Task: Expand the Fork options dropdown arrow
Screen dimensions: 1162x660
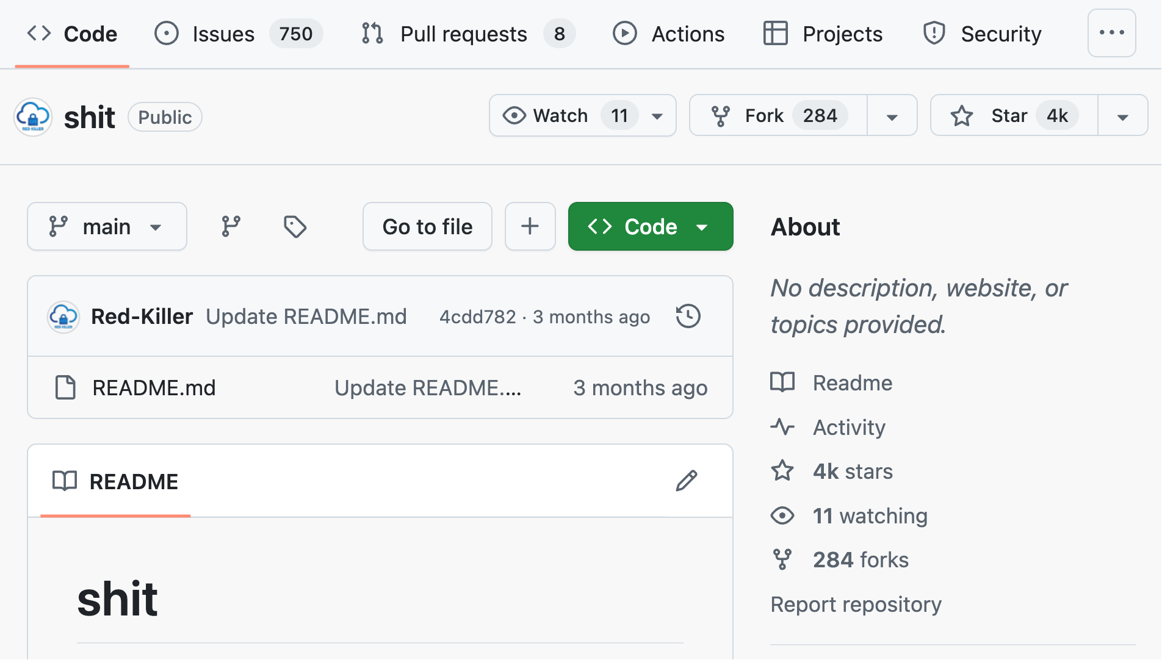Action: (892, 116)
